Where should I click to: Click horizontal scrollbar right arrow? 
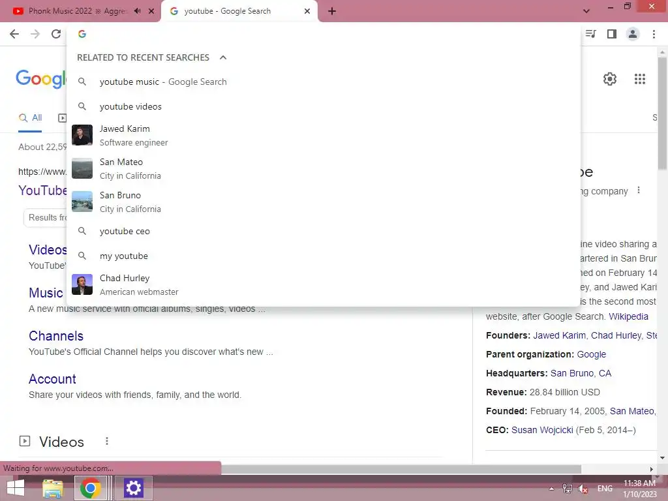click(x=651, y=469)
